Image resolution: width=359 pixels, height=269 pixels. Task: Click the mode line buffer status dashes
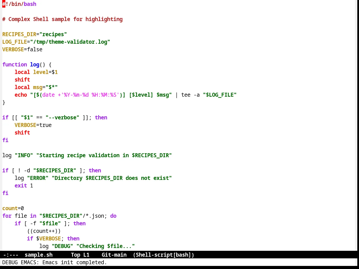click(11, 255)
